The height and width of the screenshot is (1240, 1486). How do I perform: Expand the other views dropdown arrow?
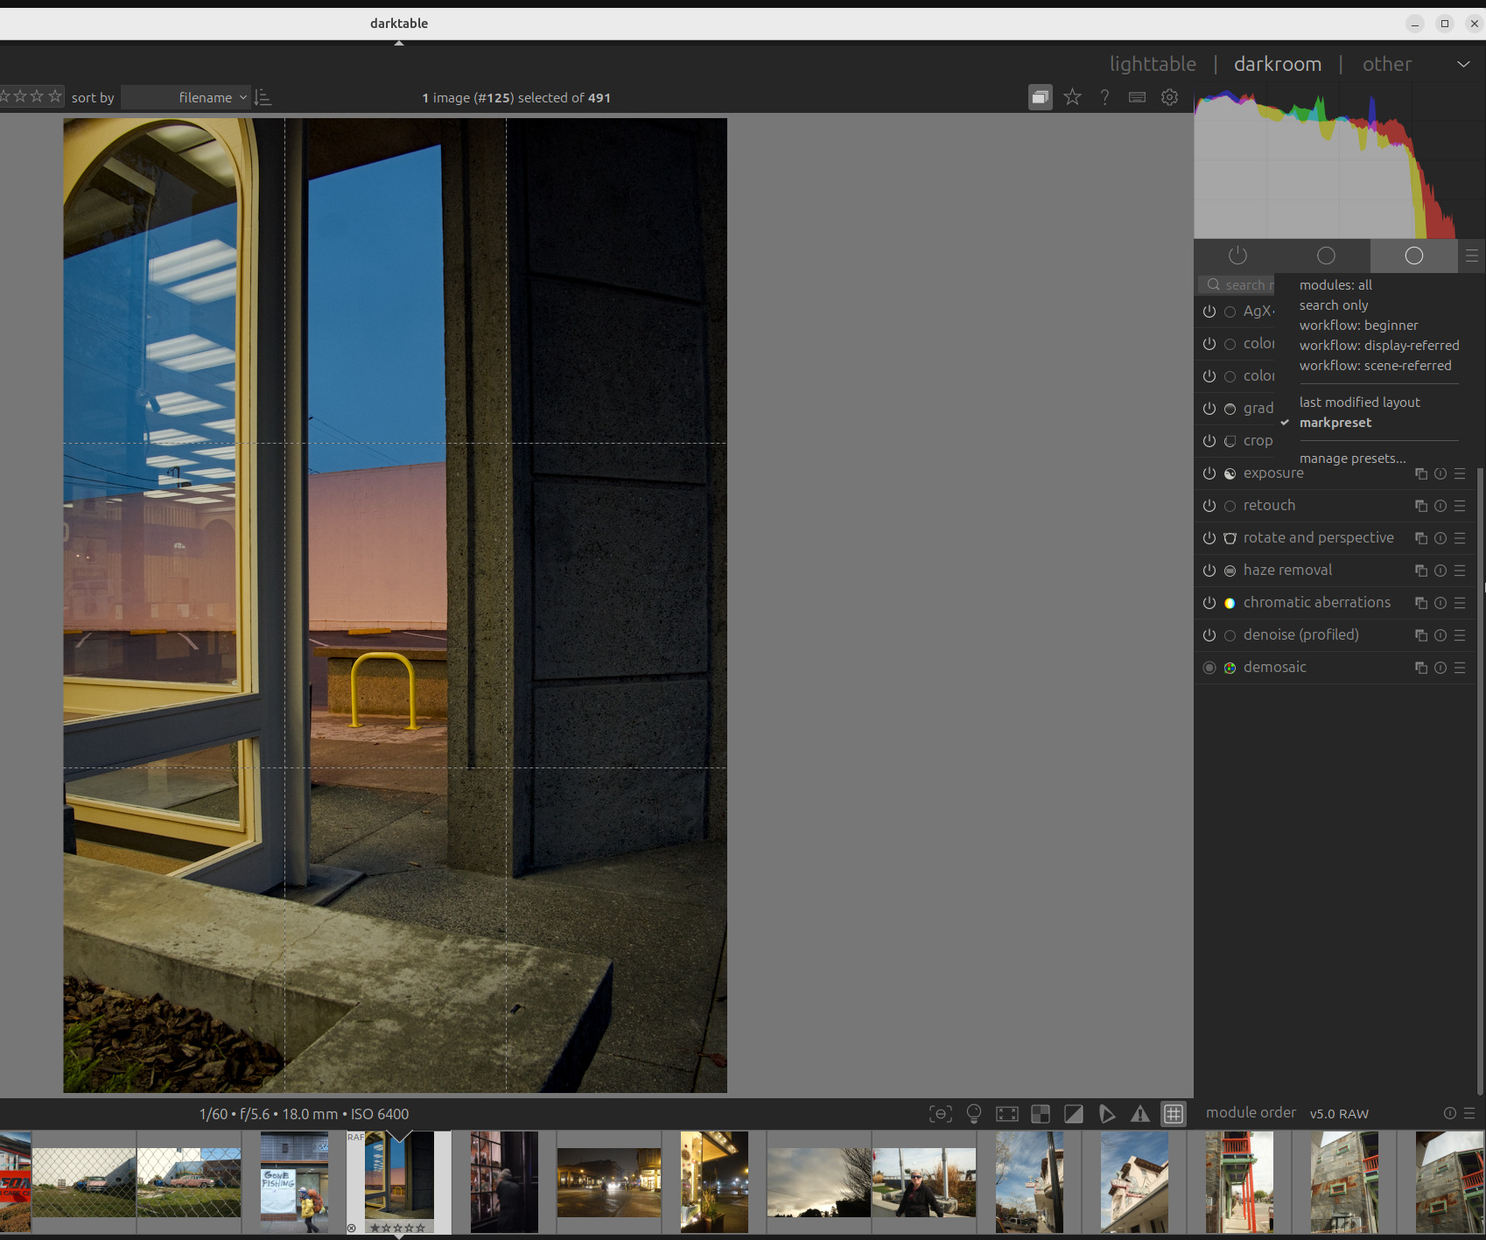(1463, 64)
